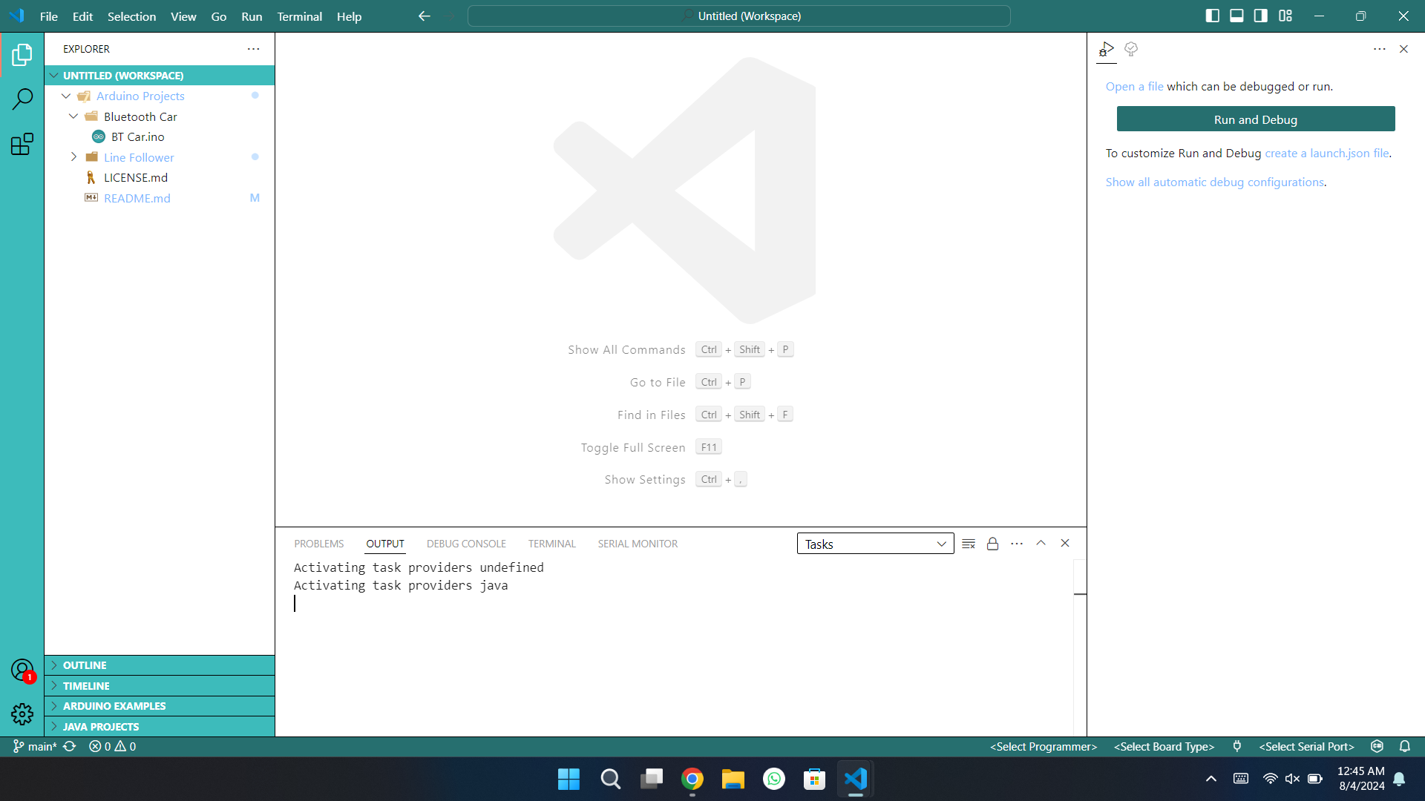Click the Accounts icon with badge
Viewport: 1425px width, 801px height.
coord(22,670)
